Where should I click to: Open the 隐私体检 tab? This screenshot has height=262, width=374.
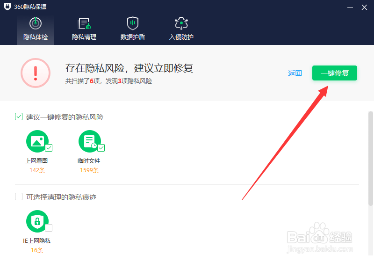[36, 29]
